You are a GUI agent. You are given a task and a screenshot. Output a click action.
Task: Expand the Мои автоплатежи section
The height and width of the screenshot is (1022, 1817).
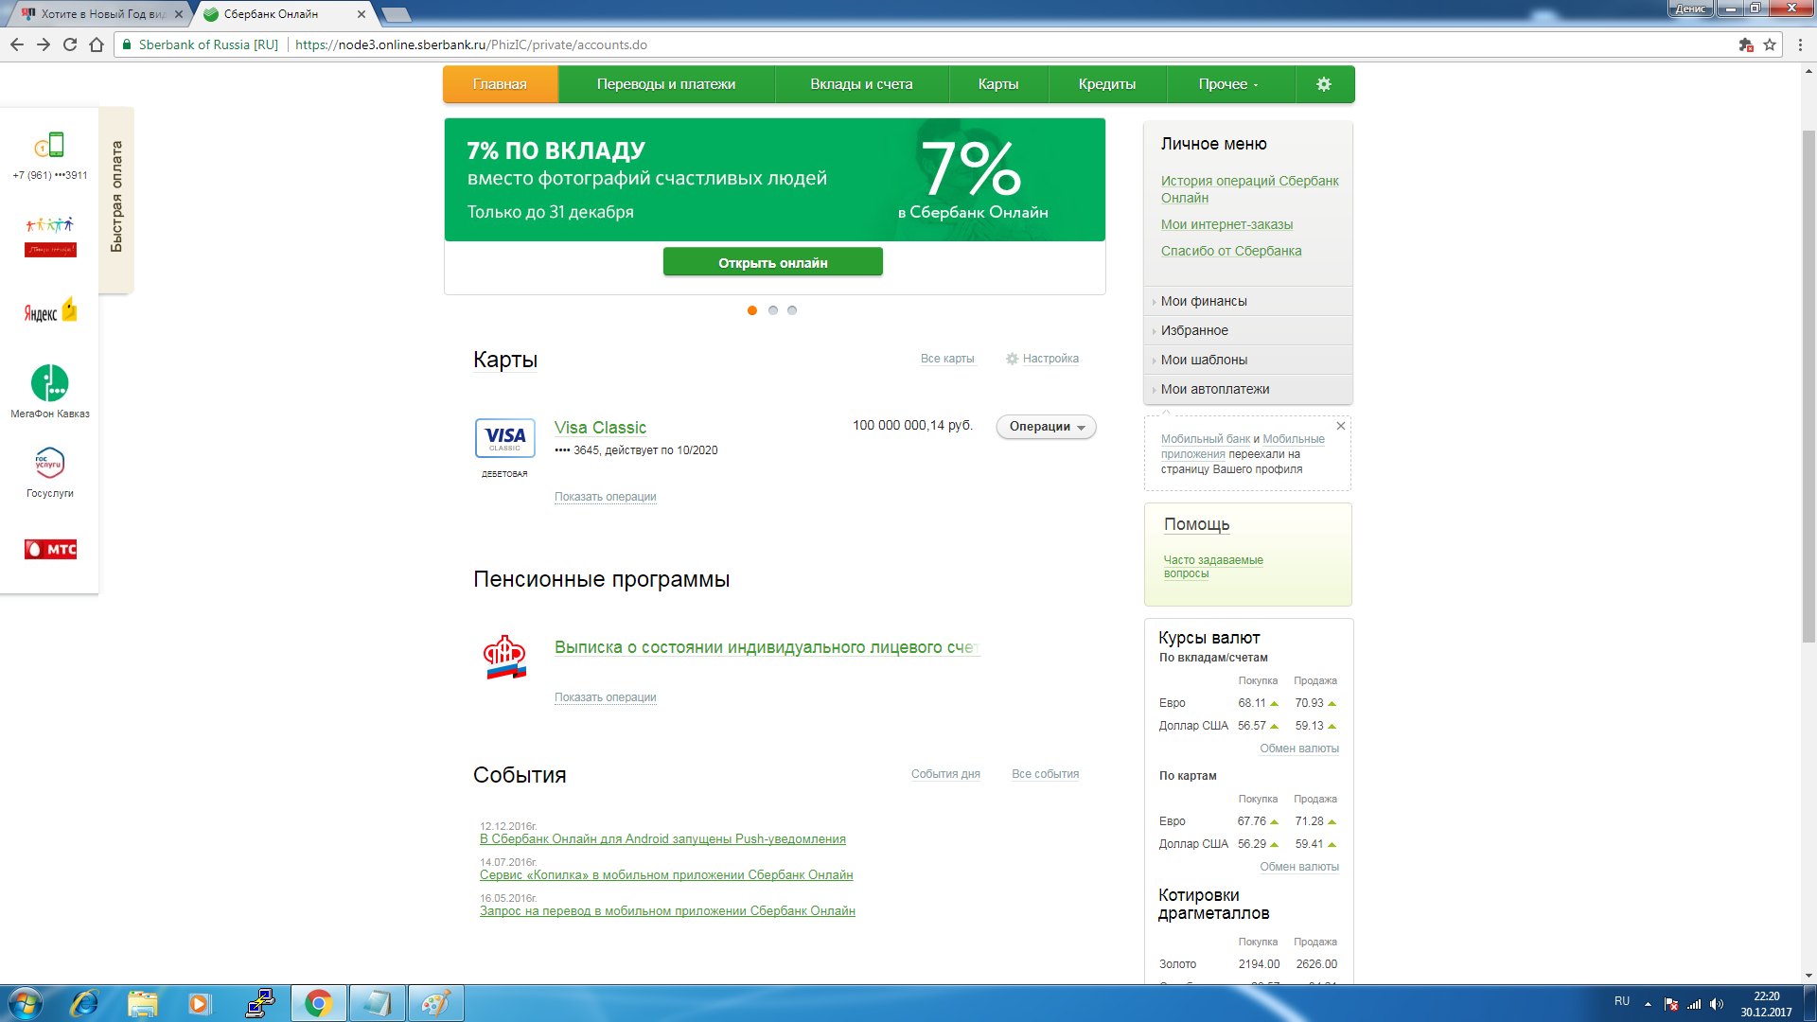coord(1247,389)
